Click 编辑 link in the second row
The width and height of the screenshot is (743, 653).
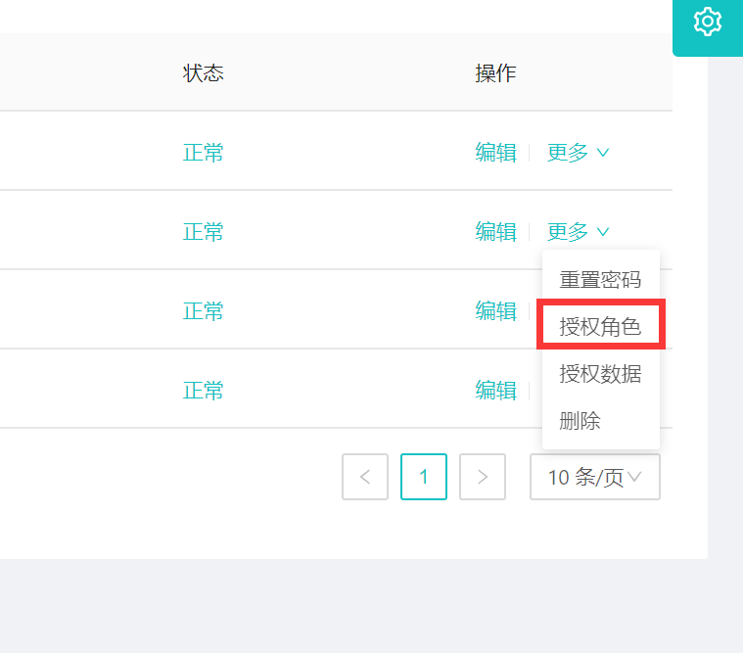click(x=495, y=232)
